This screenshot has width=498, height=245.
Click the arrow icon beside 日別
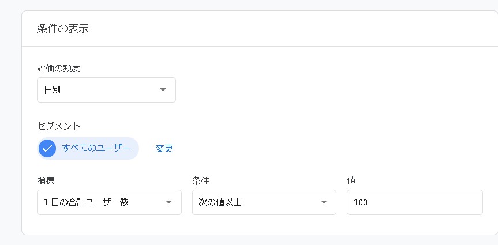click(163, 90)
